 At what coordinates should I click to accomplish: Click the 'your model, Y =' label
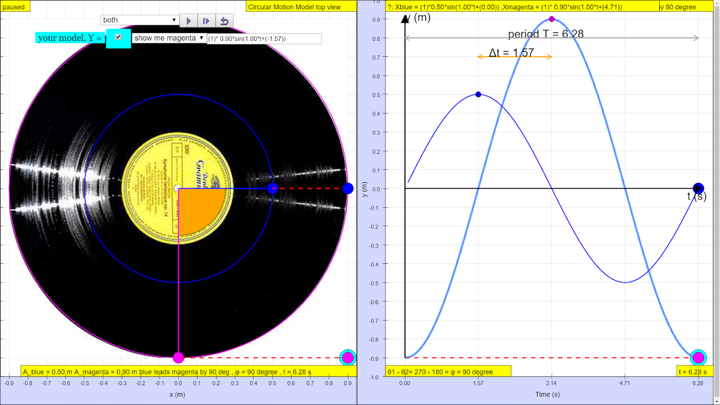coord(70,38)
